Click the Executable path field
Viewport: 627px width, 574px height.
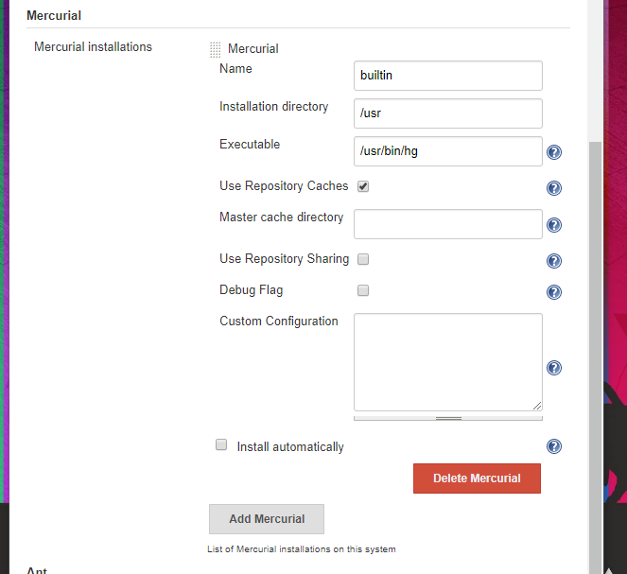(x=448, y=151)
